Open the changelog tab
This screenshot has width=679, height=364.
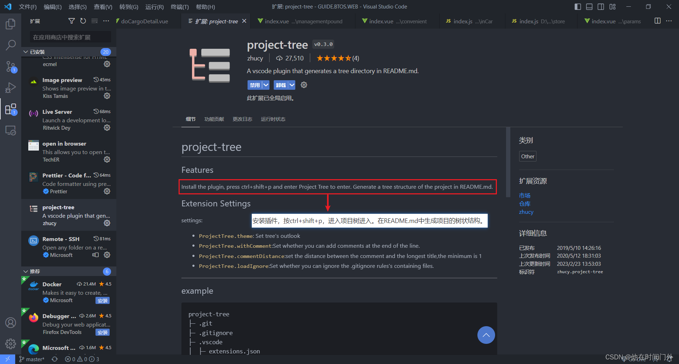(x=242, y=119)
